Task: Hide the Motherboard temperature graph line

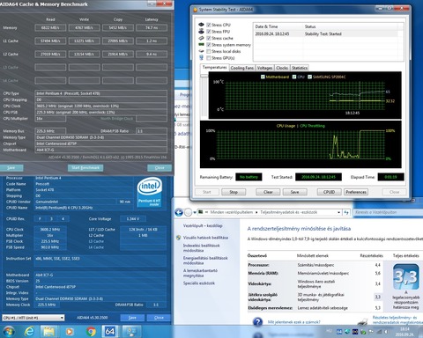Action: click(x=263, y=77)
